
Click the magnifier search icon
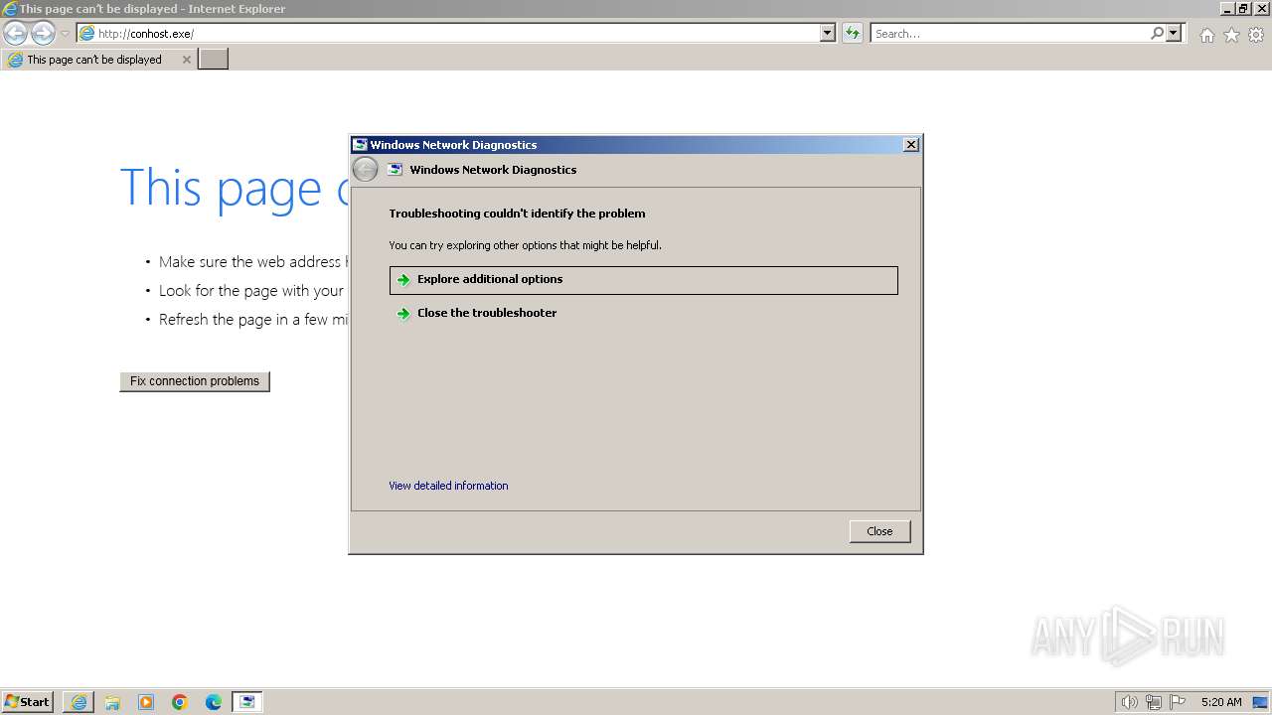click(x=1157, y=34)
